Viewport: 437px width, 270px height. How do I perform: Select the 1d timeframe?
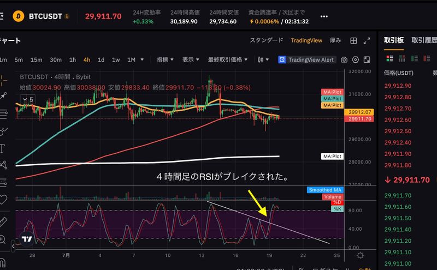101,59
